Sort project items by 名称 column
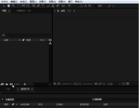Viewport: 139px width, 108px height. click(6, 40)
